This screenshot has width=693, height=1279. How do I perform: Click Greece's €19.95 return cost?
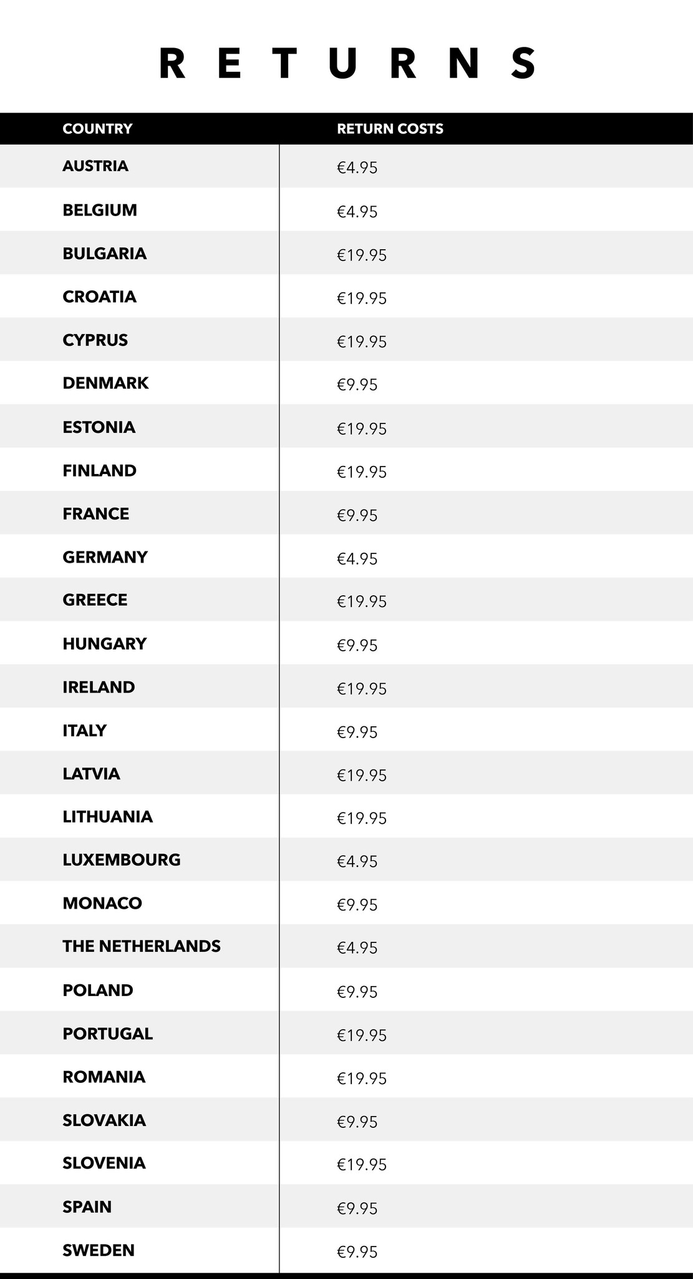pyautogui.click(x=362, y=601)
